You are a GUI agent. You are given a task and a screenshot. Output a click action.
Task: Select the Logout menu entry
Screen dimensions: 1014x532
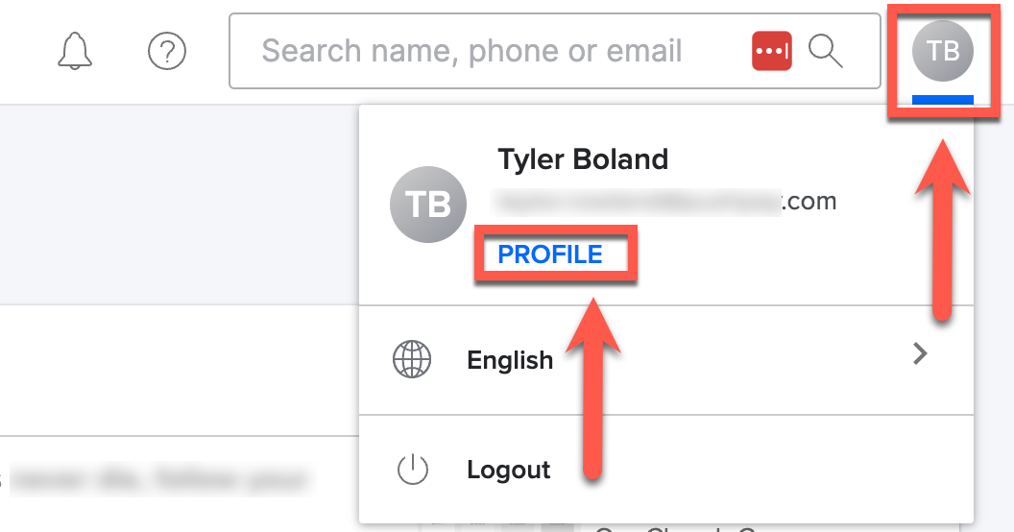pos(666,470)
